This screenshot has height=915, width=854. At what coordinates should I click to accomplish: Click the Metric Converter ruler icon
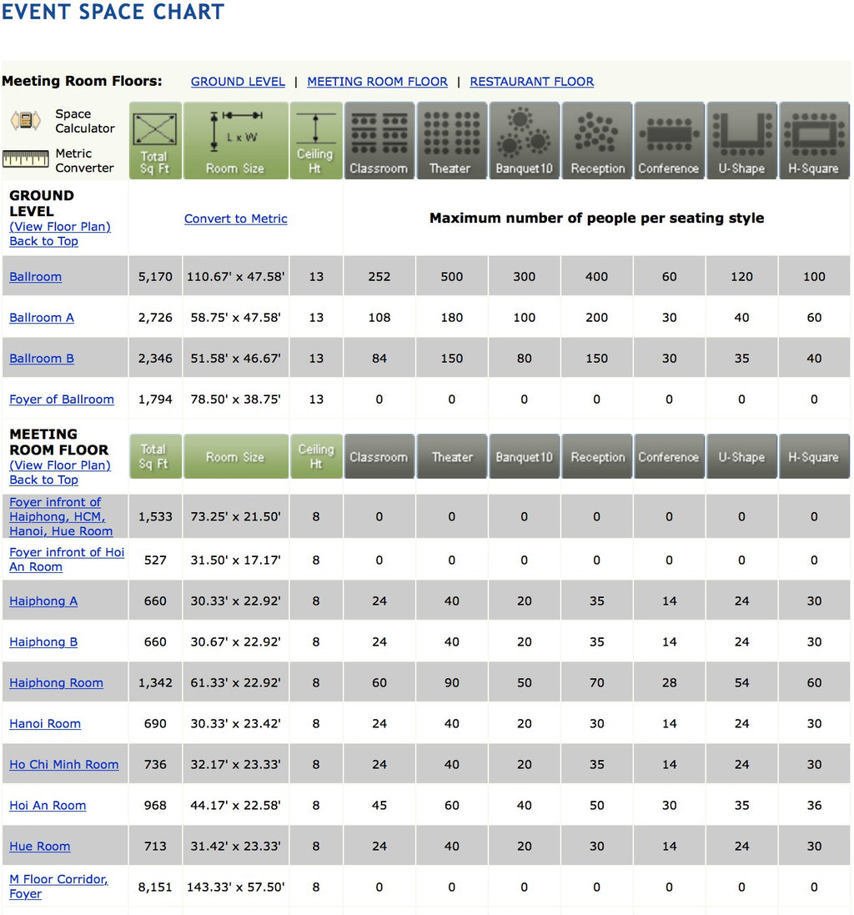[x=25, y=159]
